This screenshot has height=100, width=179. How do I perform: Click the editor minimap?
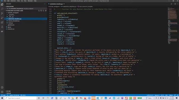click(x=173, y=26)
